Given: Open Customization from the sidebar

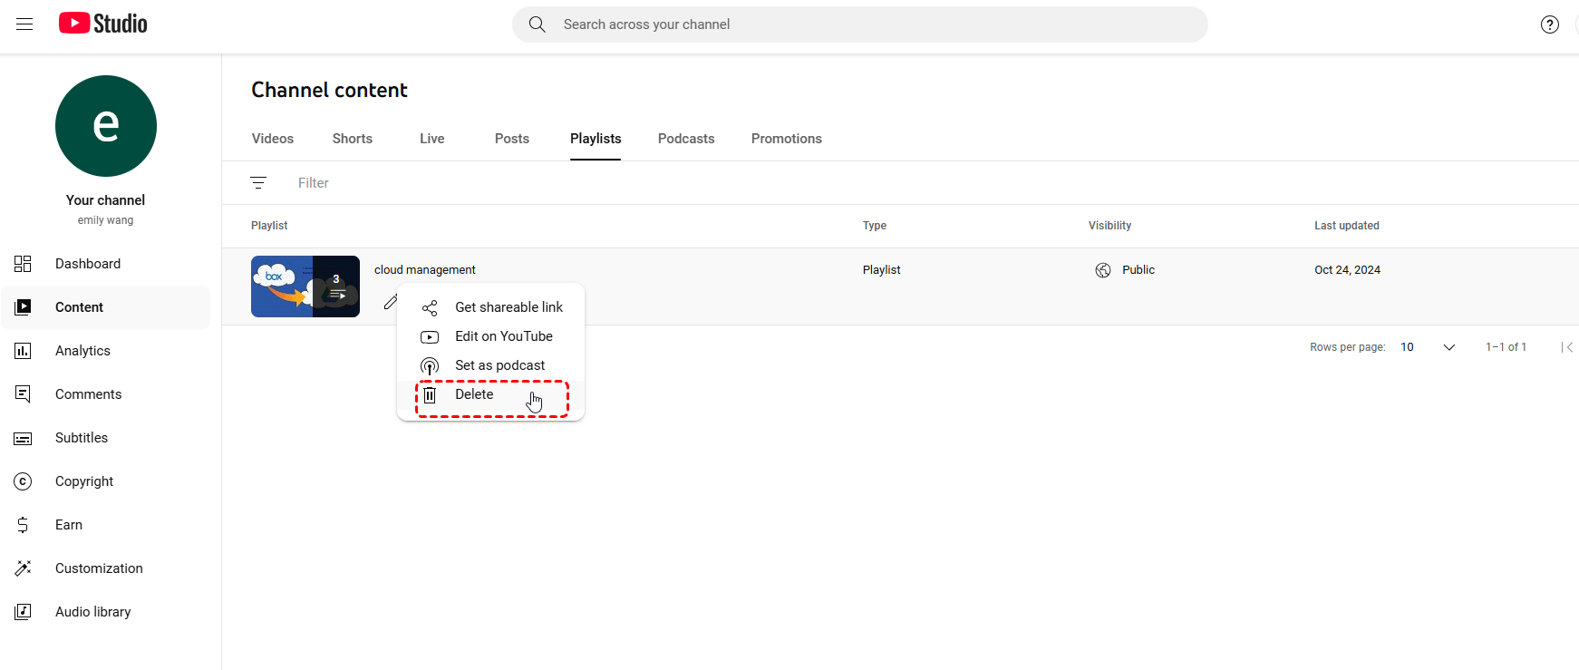Looking at the screenshot, I should [99, 568].
